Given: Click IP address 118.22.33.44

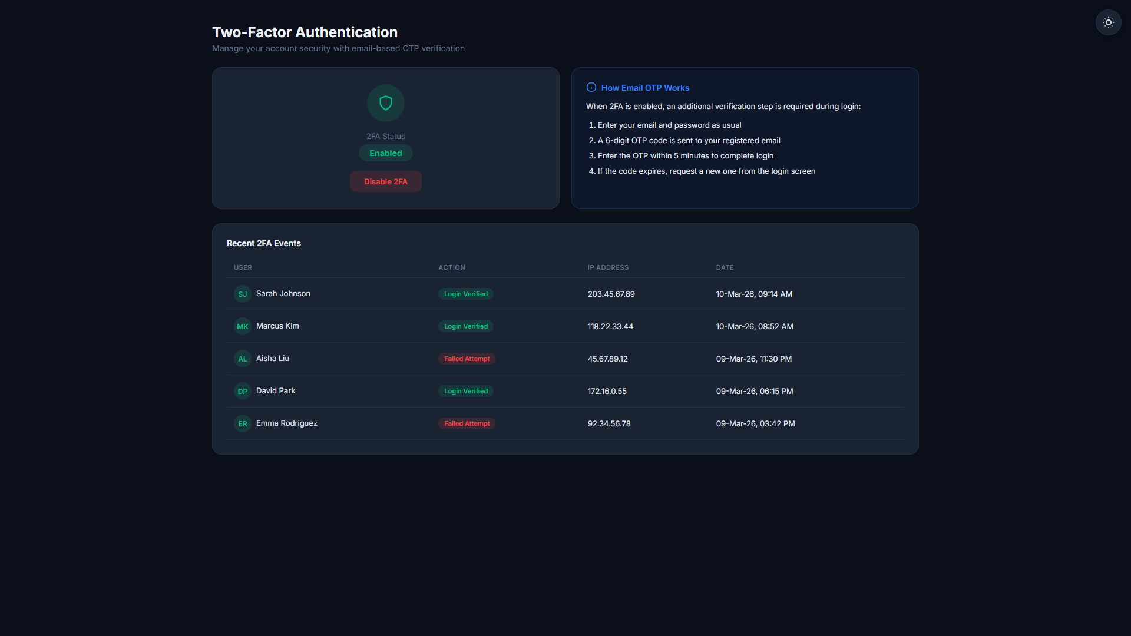Looking at the screenshot, I should (610, 326).
